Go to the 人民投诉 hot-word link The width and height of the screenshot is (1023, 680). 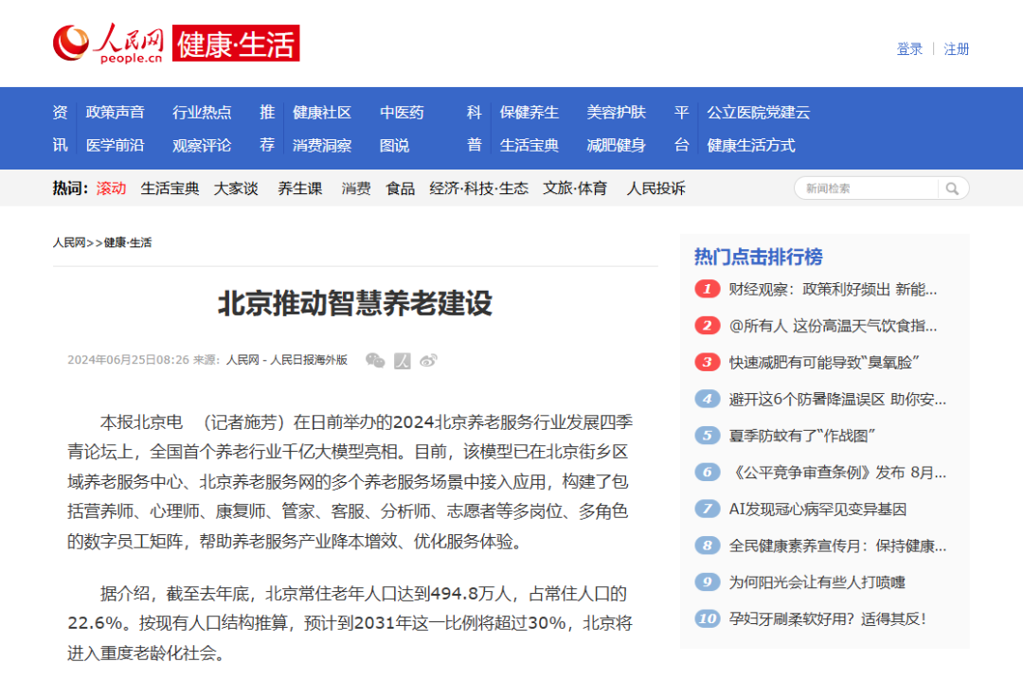pos(655,188)
